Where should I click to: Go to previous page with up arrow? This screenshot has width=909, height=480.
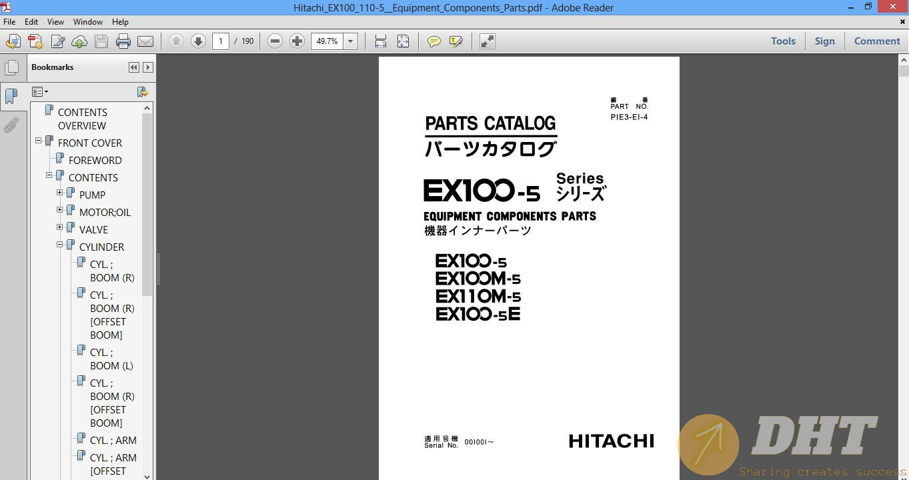pyautogui.click(x=176, y=41)
